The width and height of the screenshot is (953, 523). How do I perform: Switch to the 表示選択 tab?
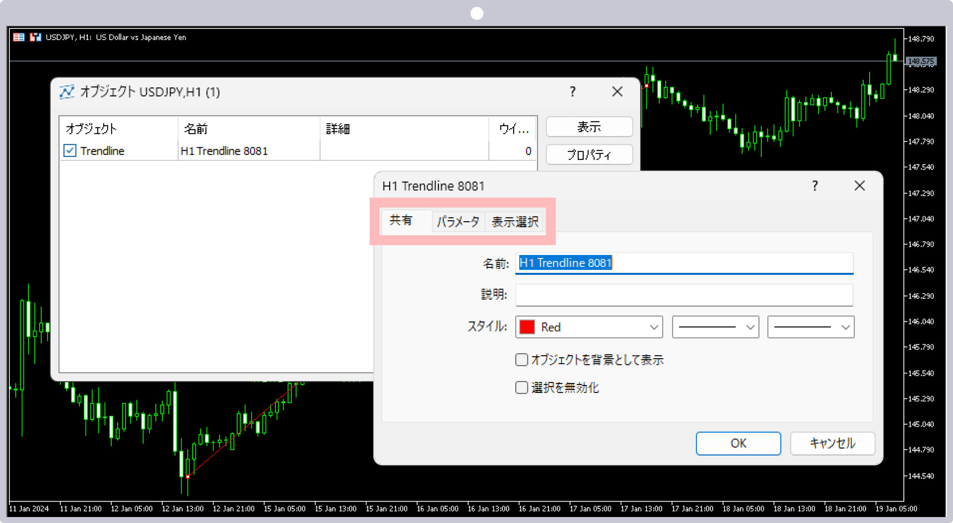[515, 222]
